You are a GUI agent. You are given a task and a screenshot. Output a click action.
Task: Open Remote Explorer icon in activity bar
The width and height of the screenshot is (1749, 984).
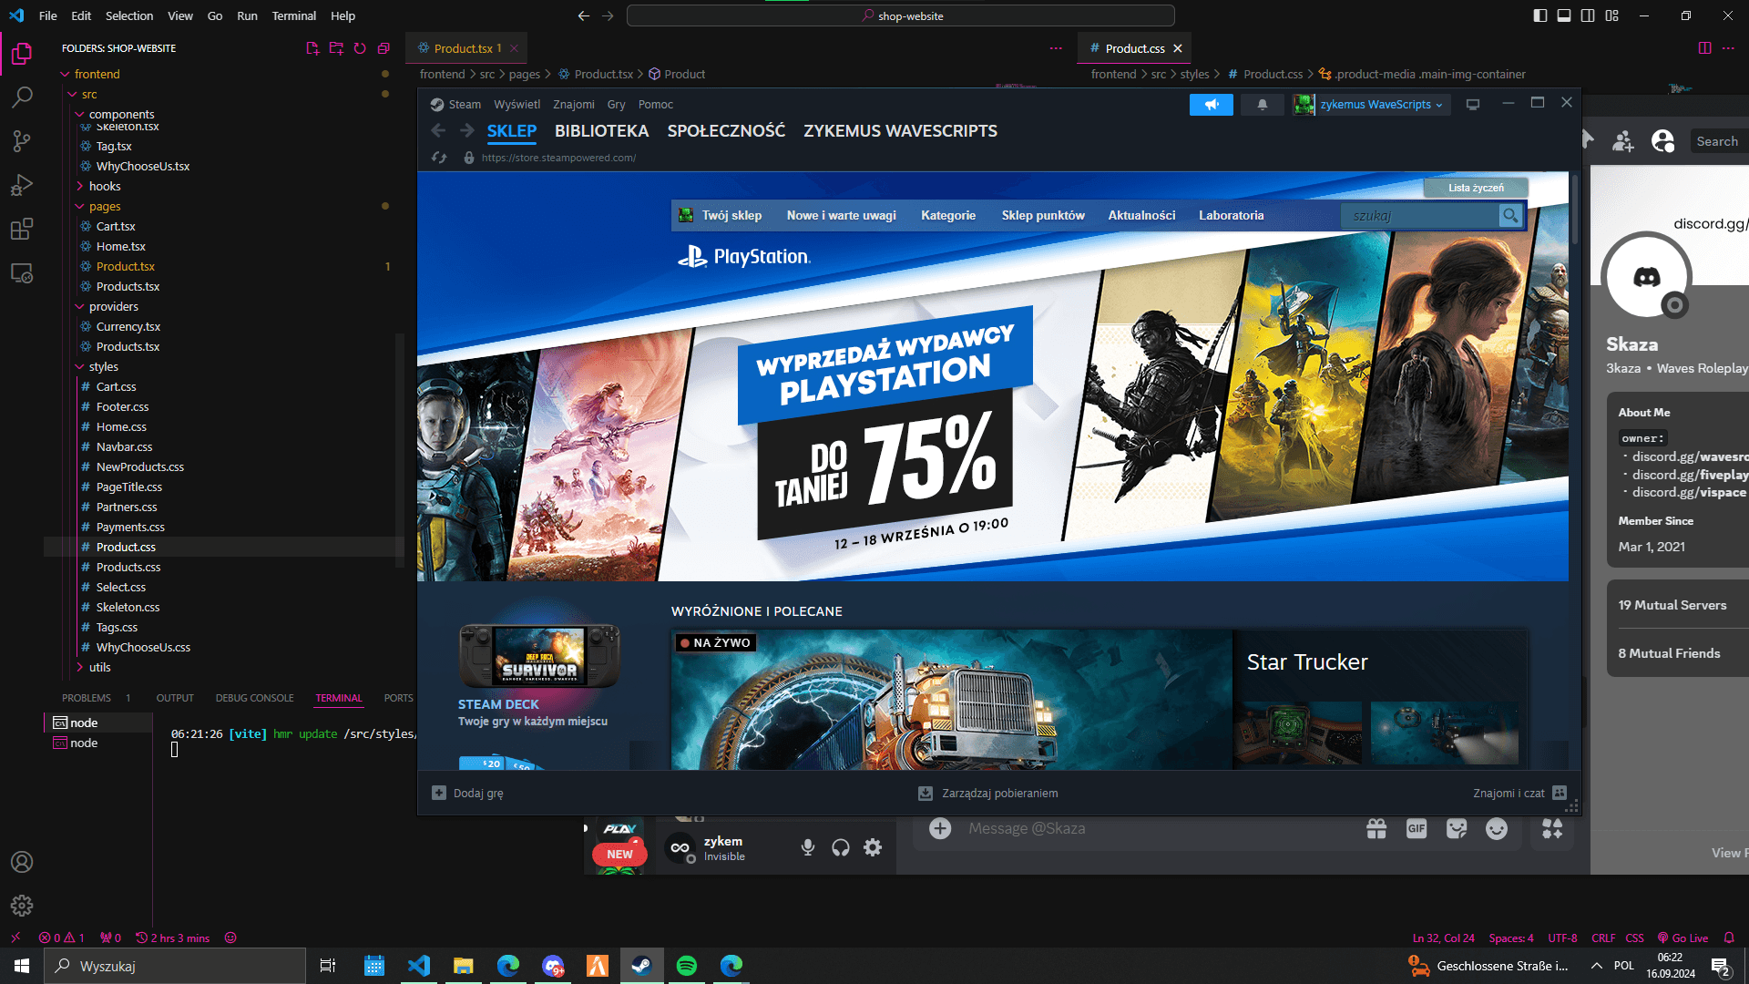coord(22,272)
